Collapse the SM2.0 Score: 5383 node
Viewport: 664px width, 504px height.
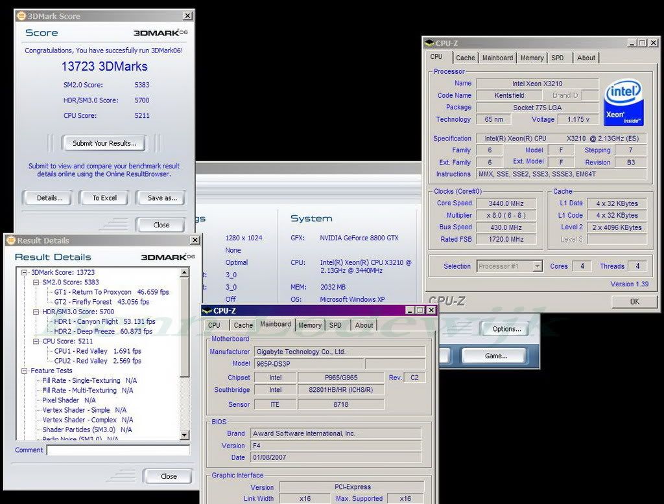(x=36, y=282)
